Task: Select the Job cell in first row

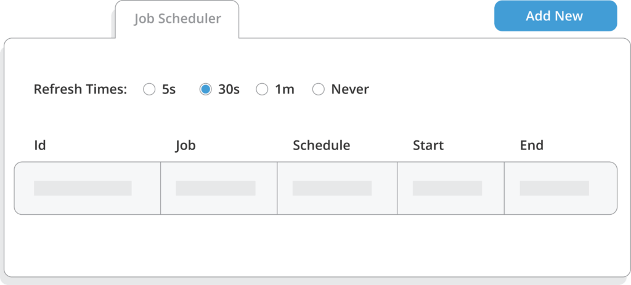Action: tap(215, 188)
